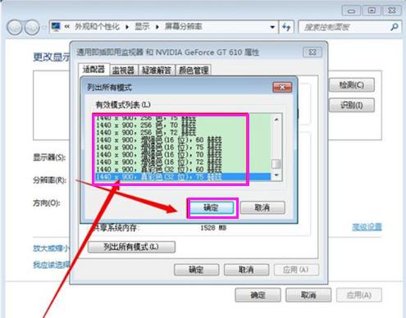The image size is (406, 318).
Task: Expand the arrow after 显示 breadcrumb
Action: [x=157, y=27]
